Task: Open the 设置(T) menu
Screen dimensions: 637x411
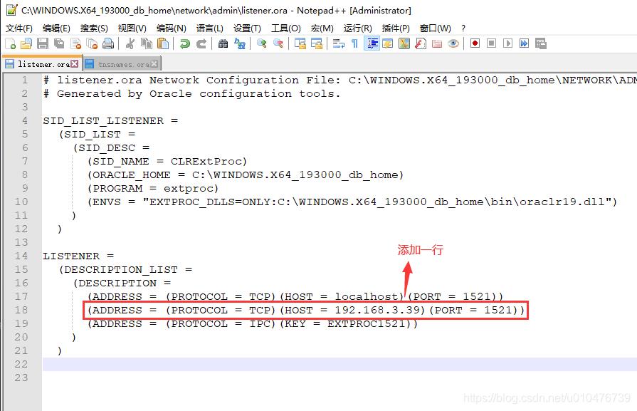Action: [x=247, y=28]
